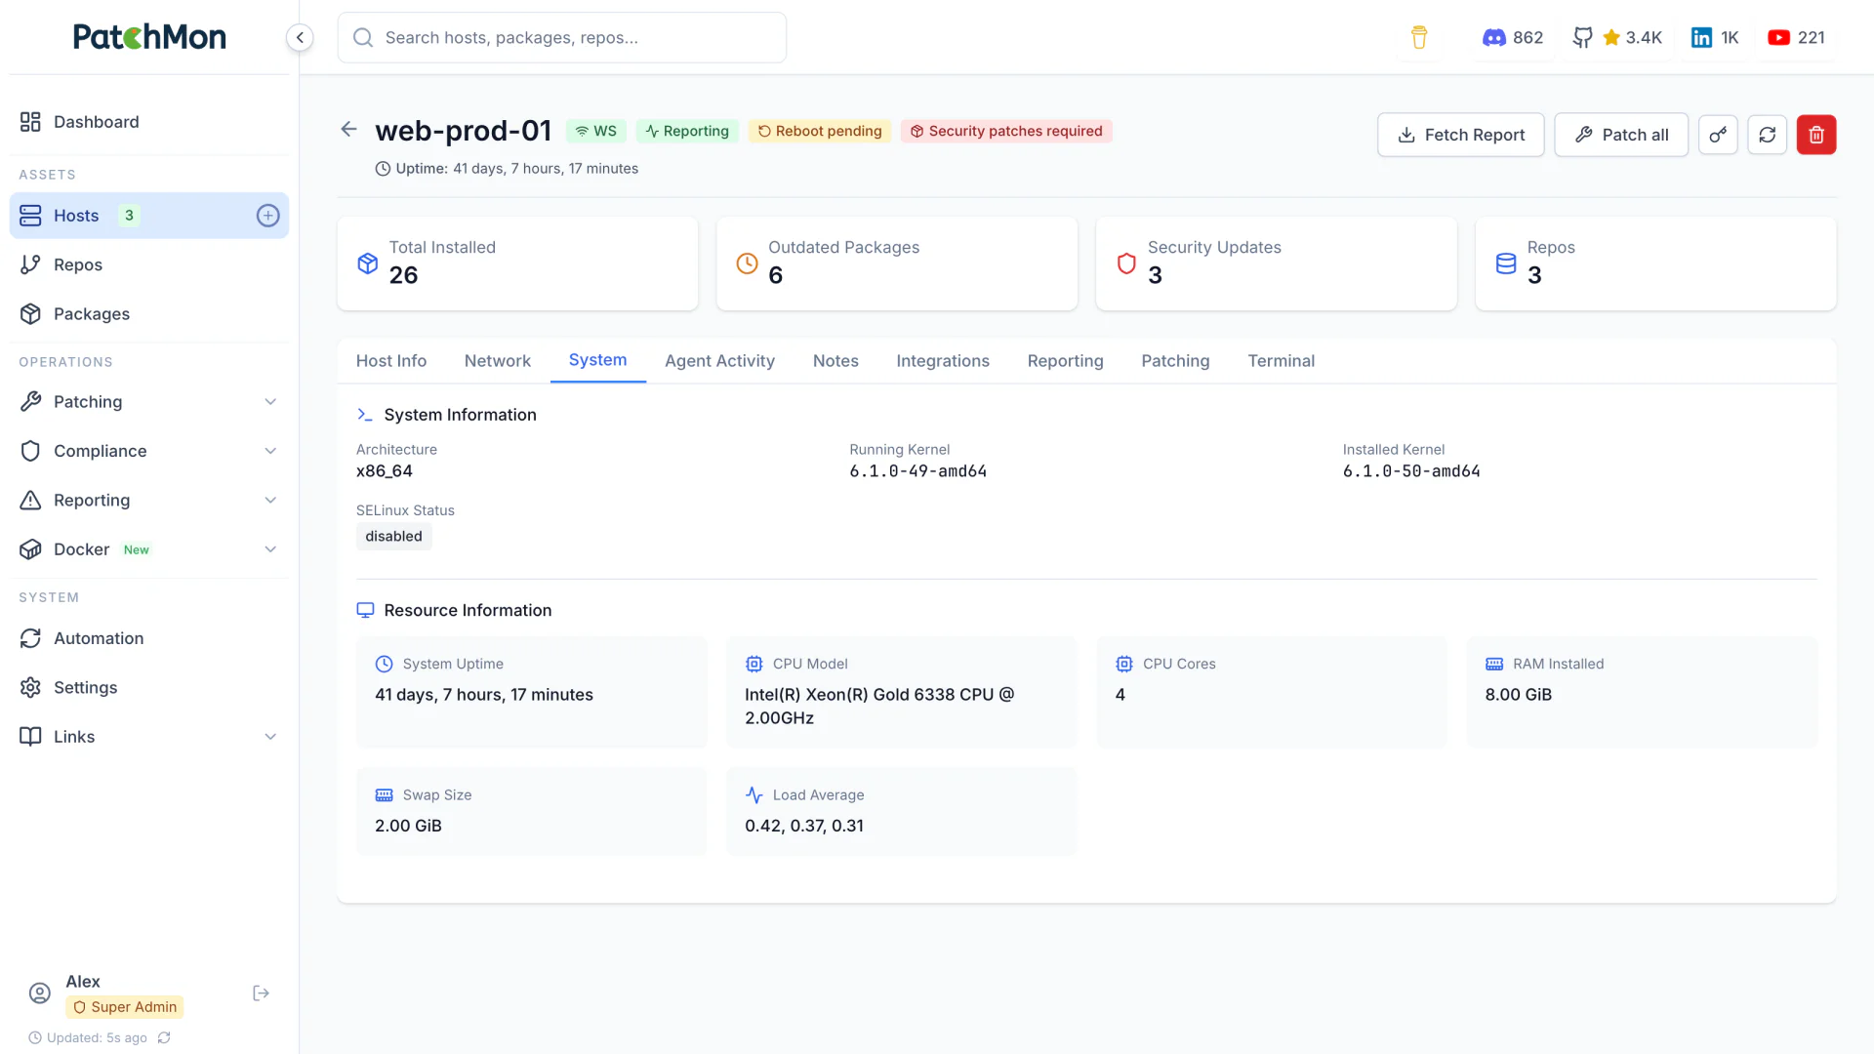This screenshot has width=1874, height=1054.
Task: Expand the Compliance sidebar section
Action: pos(270,451)
